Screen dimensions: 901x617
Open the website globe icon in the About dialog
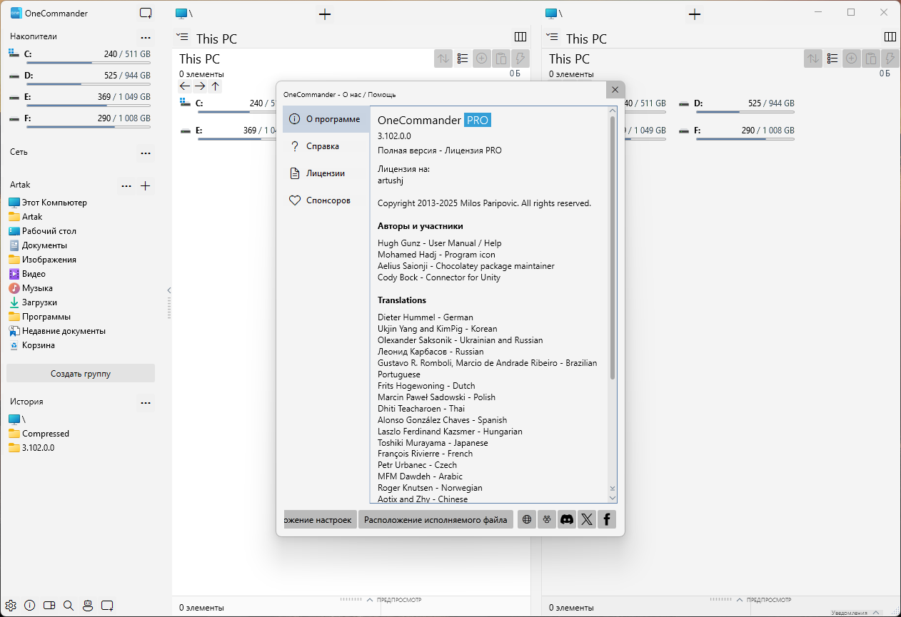[x=527, y=519]
